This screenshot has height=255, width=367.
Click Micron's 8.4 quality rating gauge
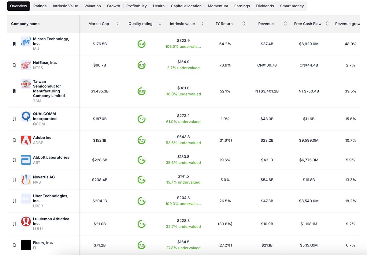(x=141, y=44)
